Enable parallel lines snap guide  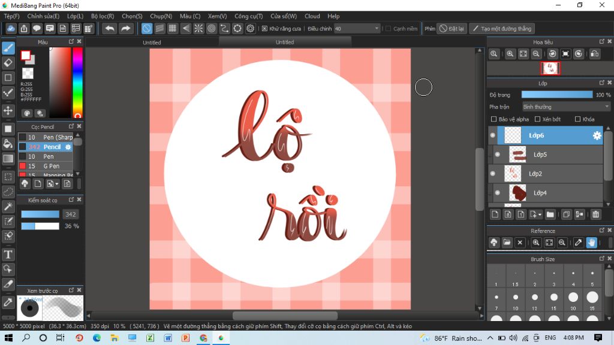pyautogui.click(x=159, y=29)
